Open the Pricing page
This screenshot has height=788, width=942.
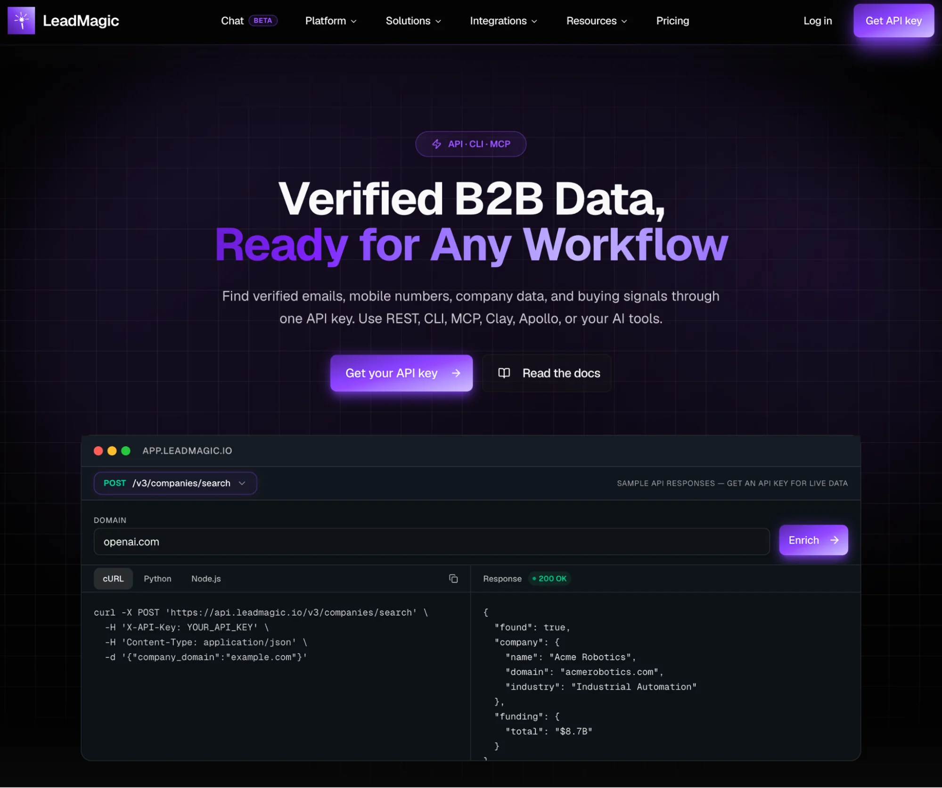pos(672,21)
